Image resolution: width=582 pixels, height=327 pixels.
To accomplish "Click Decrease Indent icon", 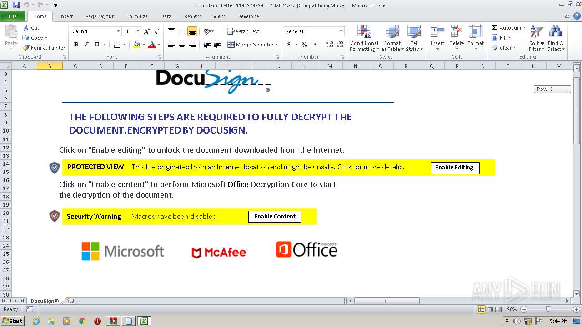I will (207, 45).
